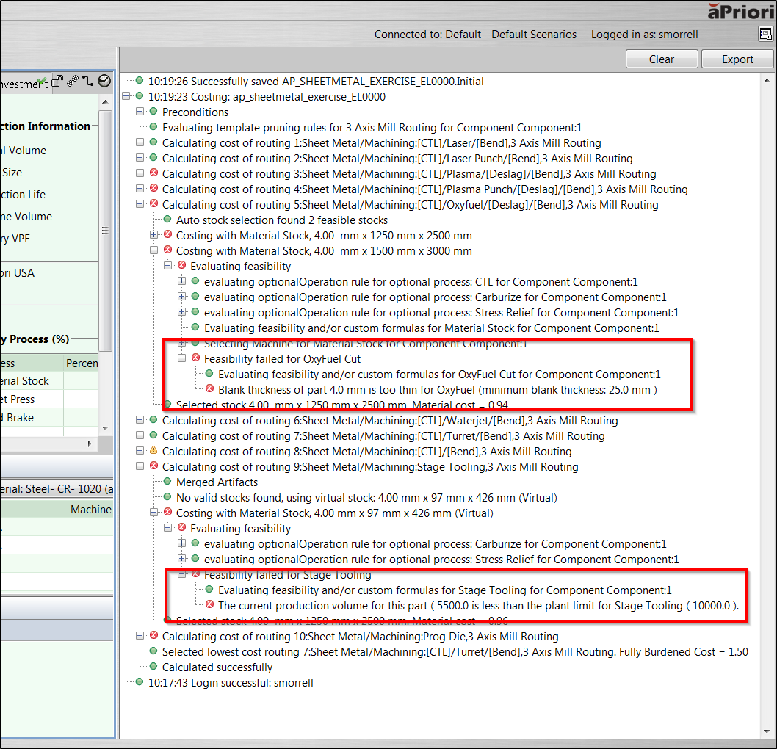Click green icon on Calculated successfully row

tap(153, 667)
